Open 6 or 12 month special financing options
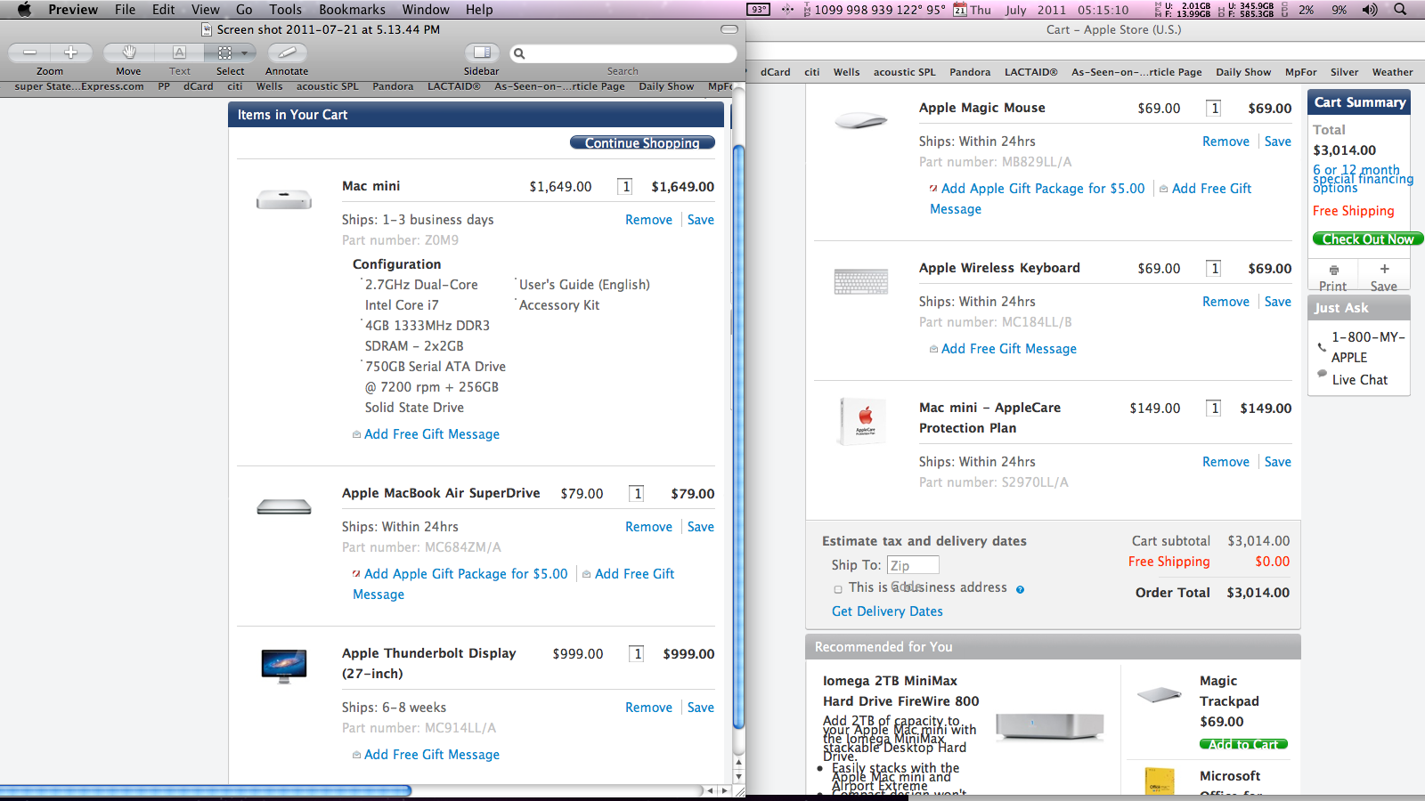 coord(1363,179)
